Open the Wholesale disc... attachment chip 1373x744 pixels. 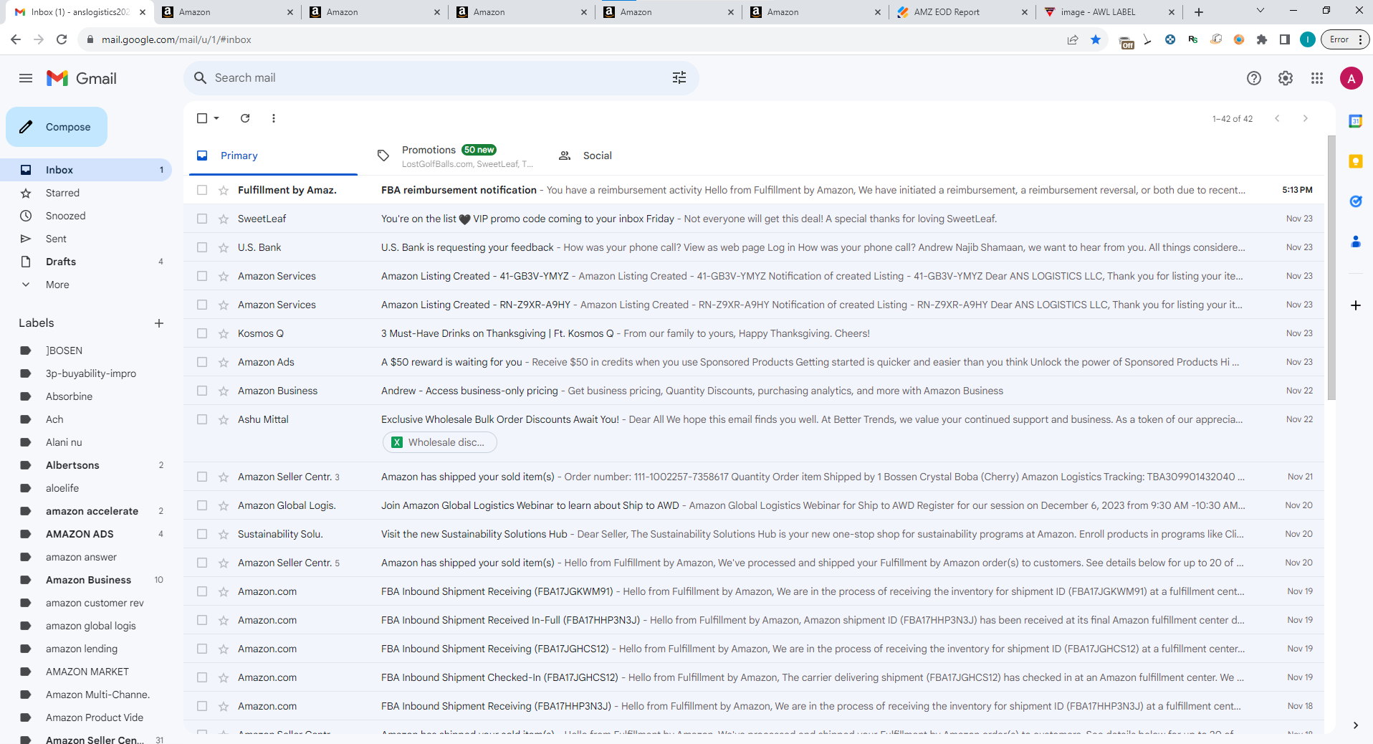click(x=439, y=442)
